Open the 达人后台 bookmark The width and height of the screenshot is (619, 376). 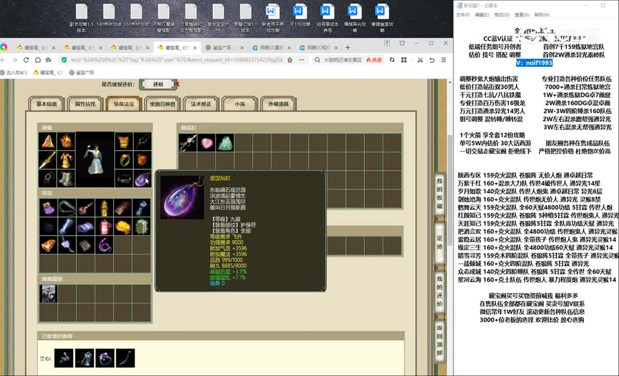tap(14, 73)
